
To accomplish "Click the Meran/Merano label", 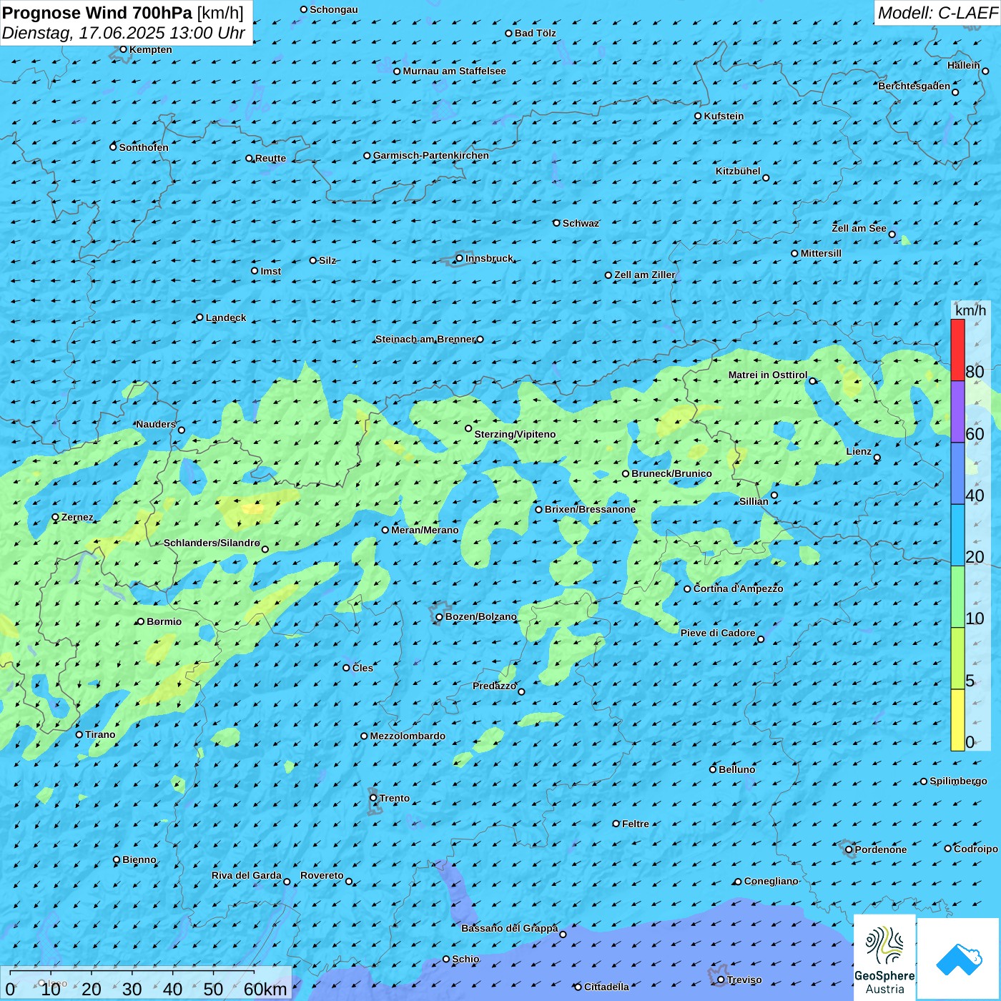I will 425,530.
